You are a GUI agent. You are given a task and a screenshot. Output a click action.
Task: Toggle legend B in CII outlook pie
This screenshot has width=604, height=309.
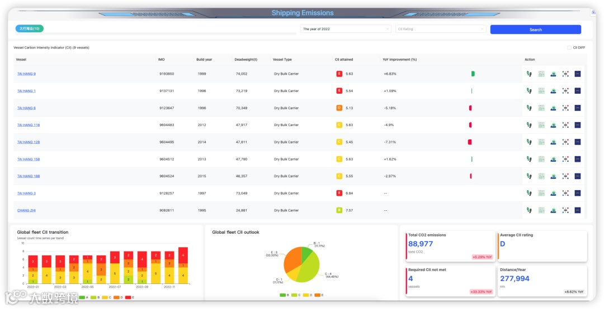284,295
